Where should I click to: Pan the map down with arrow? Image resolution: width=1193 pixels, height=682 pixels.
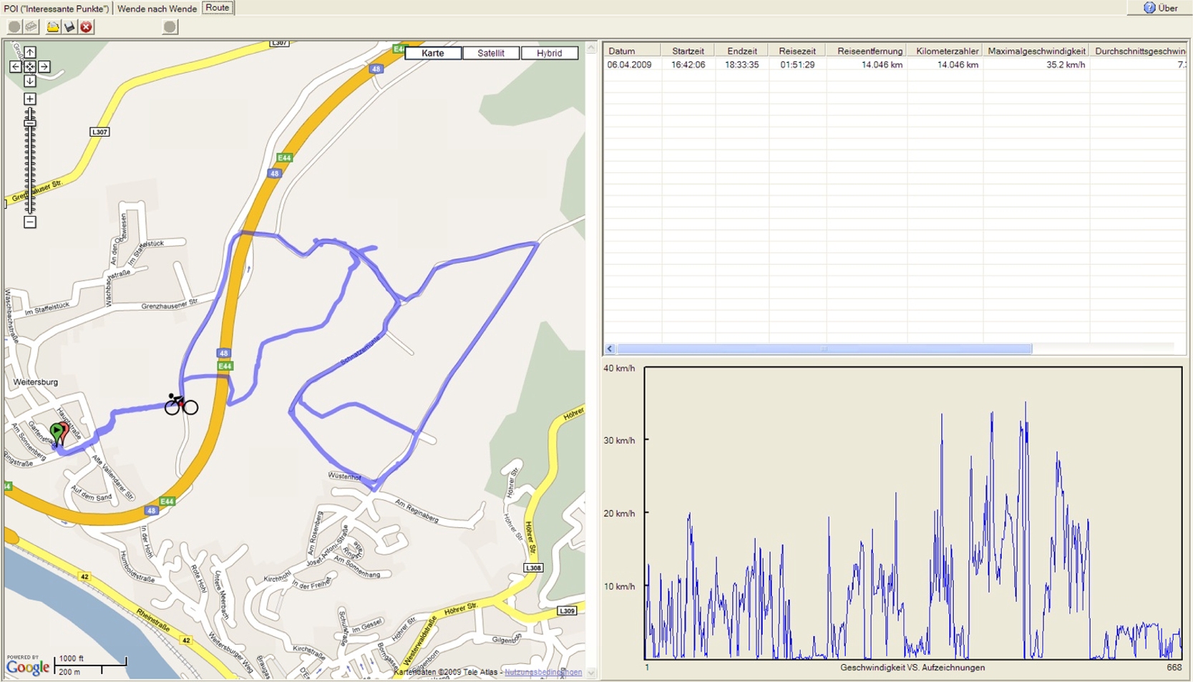(x=30, y=81)
